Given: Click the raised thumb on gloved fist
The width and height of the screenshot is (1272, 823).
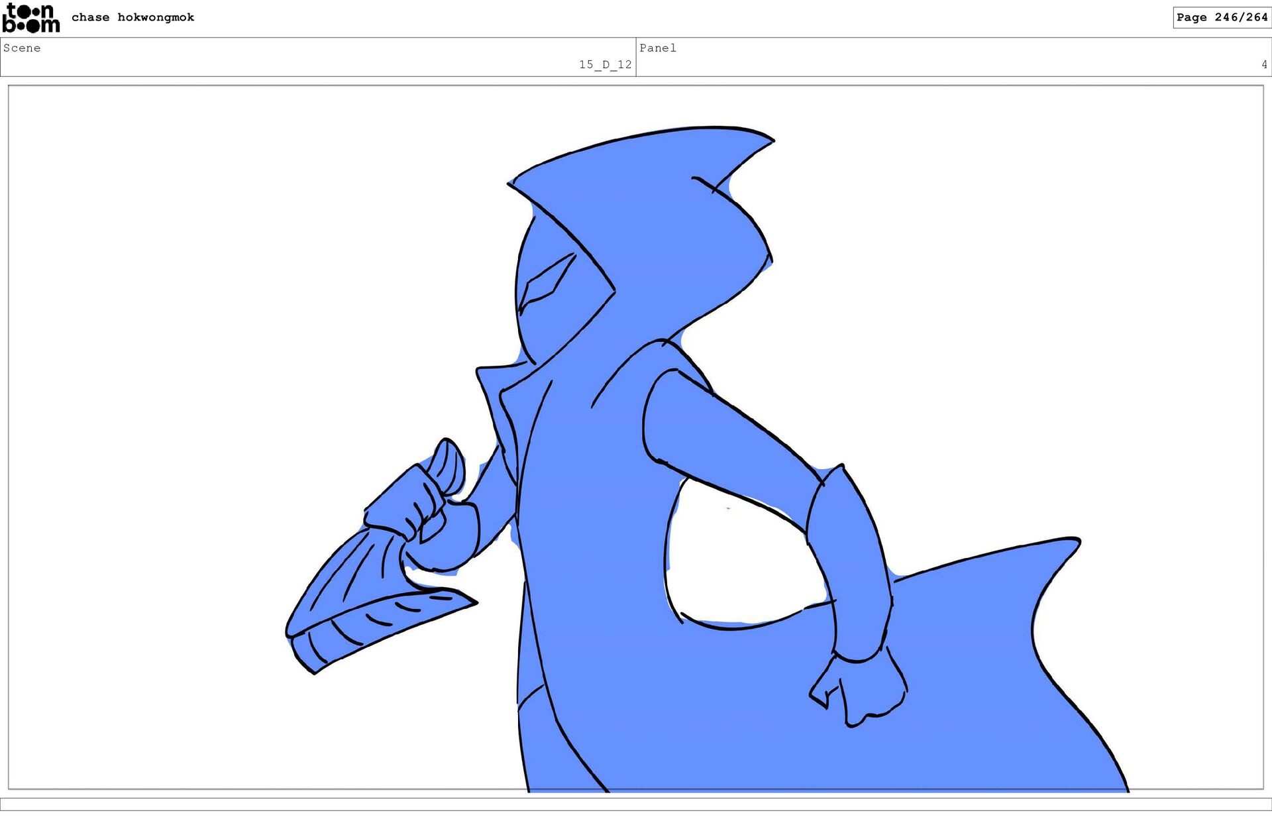Looking at the screenshot, I should [450, 464].
